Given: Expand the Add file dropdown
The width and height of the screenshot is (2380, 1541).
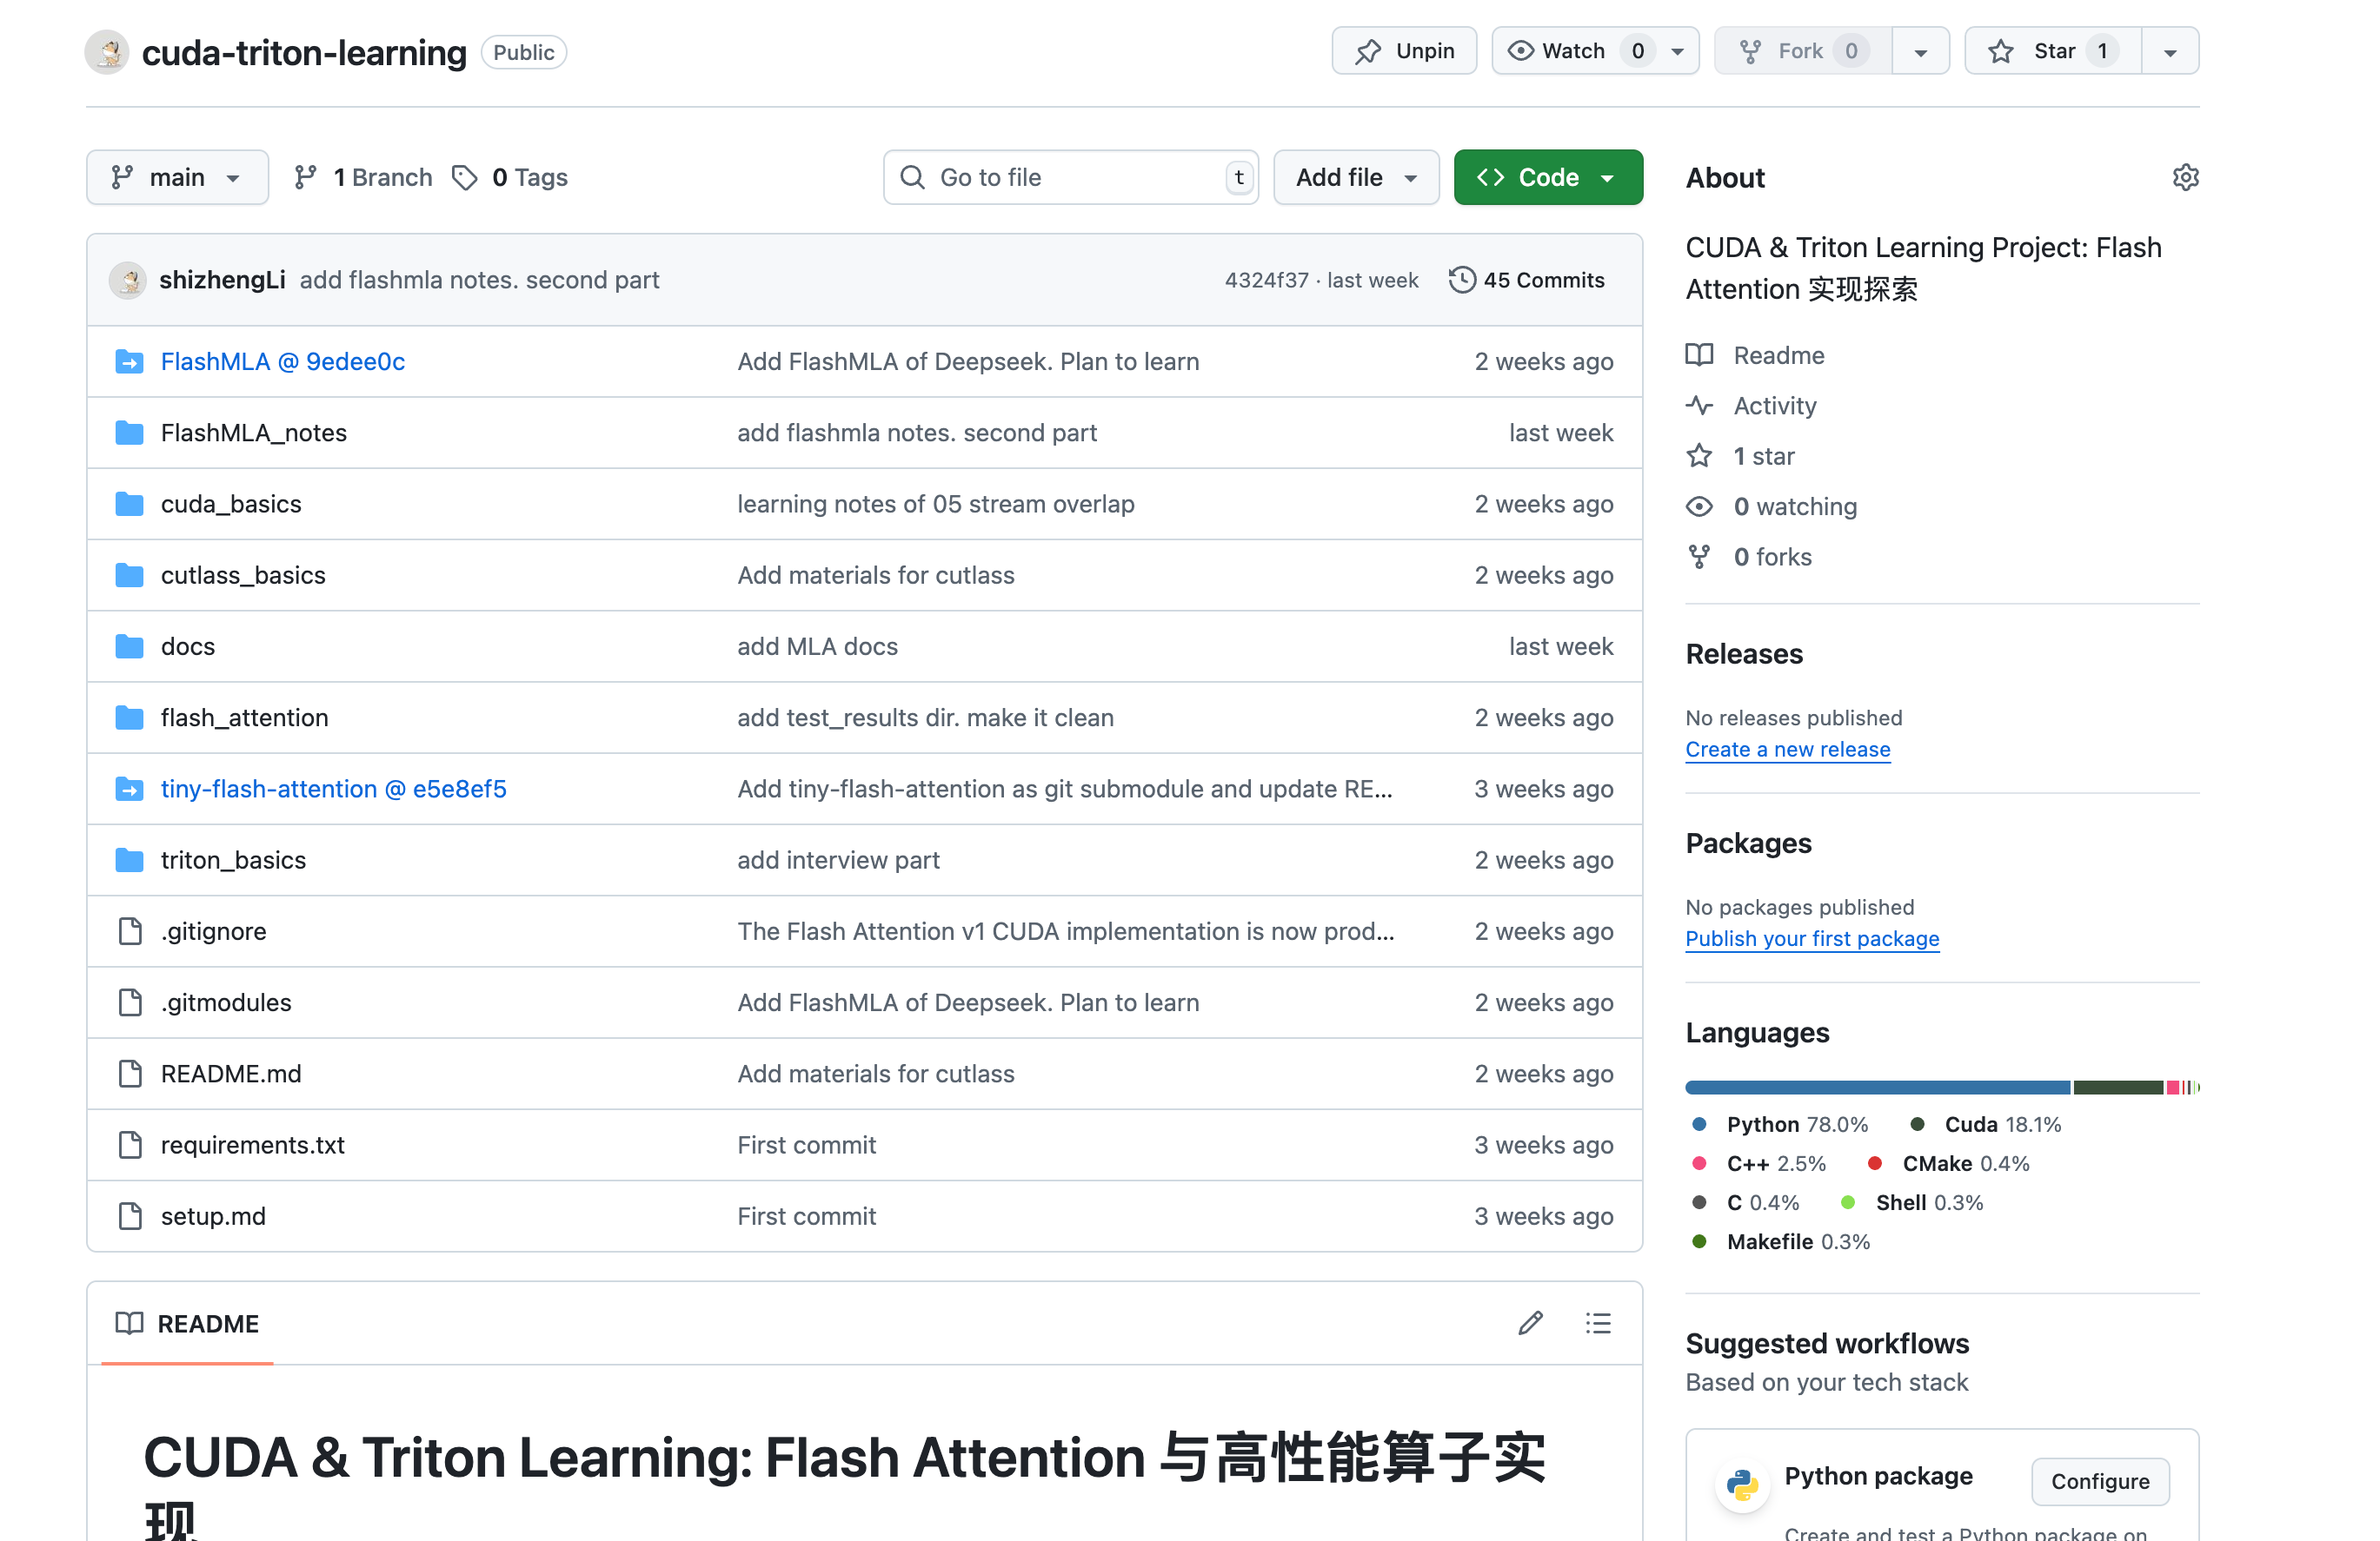Looking at the screenshot, I should point(1355,178).
